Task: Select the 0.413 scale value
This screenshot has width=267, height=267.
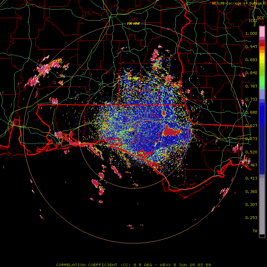Action: click(x=251, y=178)
